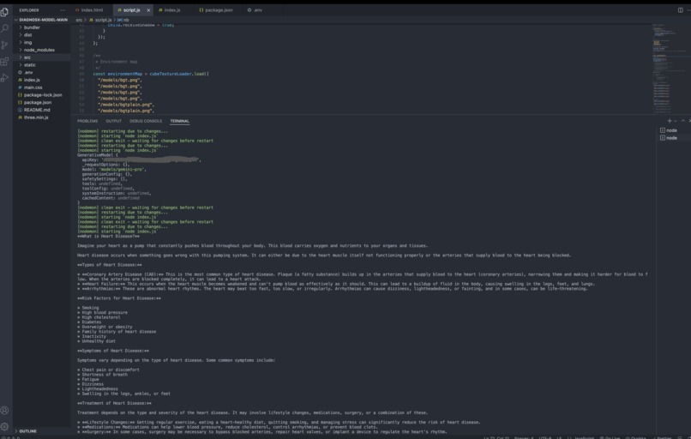Open Explorer more actions ellipsis
Viewport: 691px width, 439px height.
point(63,9)
